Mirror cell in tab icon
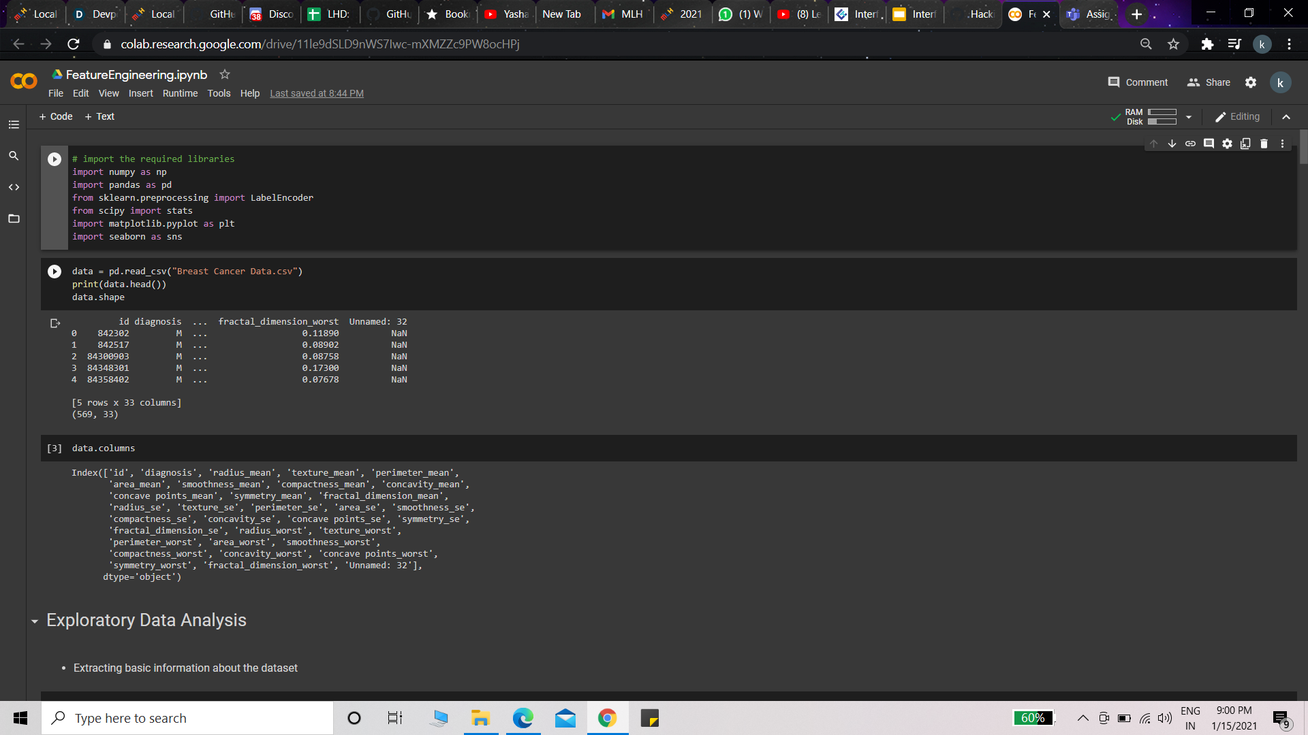1308x735 pixels. pos(1245,144)
